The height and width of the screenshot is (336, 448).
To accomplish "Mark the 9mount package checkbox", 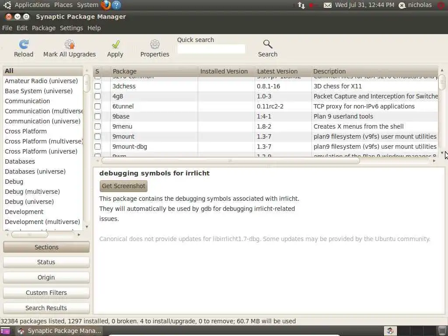I will click(98, 136).
